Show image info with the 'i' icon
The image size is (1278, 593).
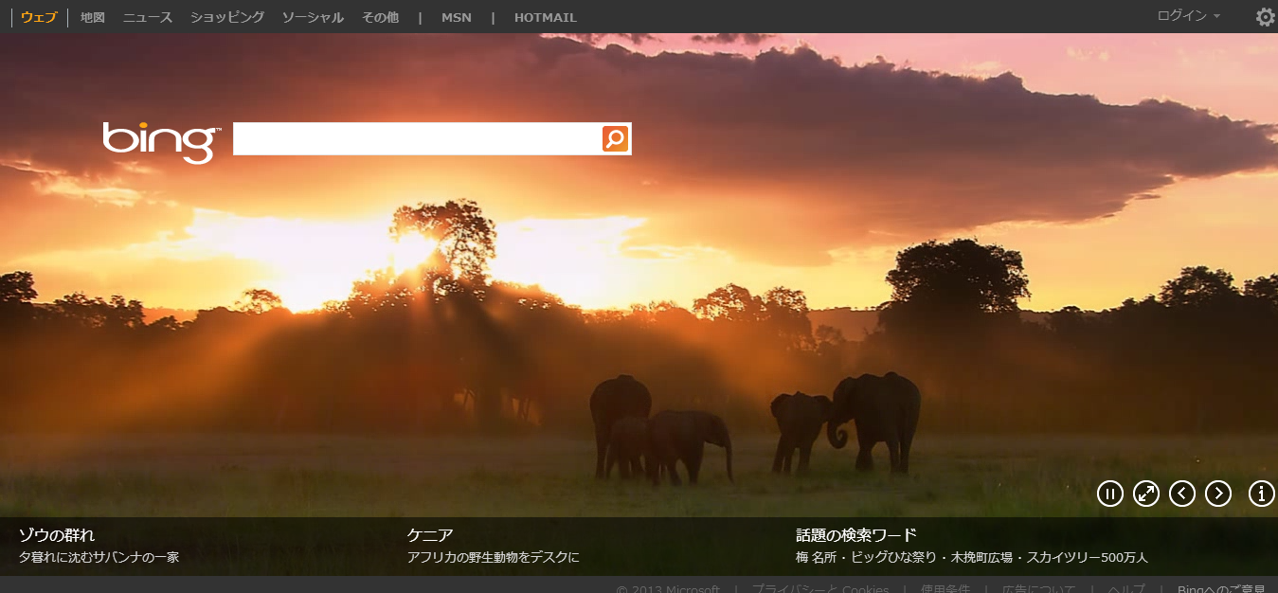pyautogui.click(x=1261, y=494)
